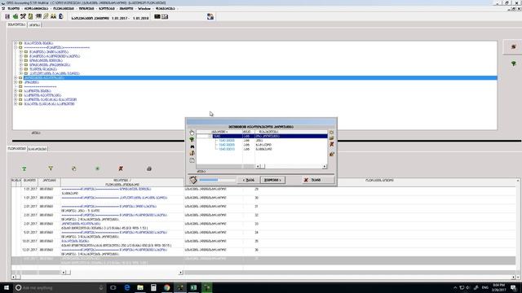Select the journal row dated 12.01.2017

click(263, 251)
